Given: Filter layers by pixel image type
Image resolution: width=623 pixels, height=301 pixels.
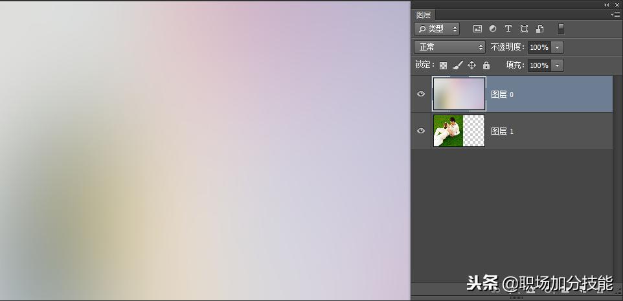Looking at the screenshot, I should point(477,28).
